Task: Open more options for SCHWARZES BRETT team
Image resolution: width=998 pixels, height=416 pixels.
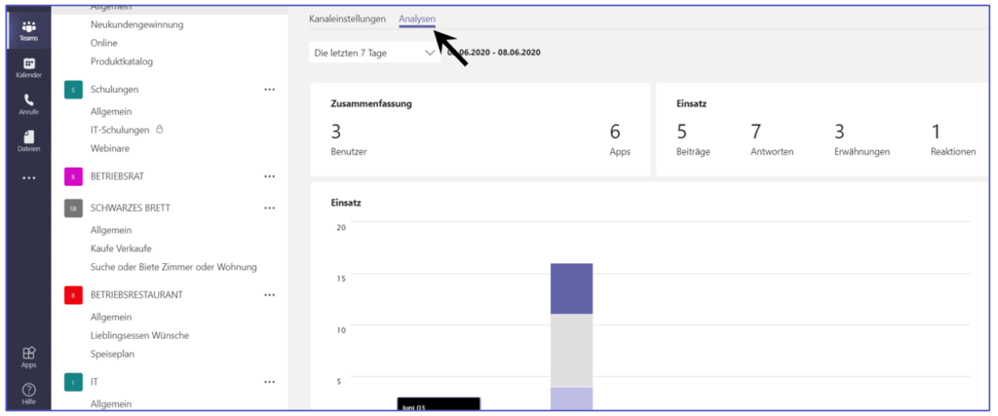Action: click(269, 208)
